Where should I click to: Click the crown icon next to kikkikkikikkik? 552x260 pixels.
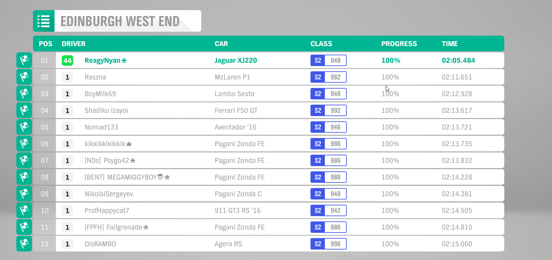129,144
